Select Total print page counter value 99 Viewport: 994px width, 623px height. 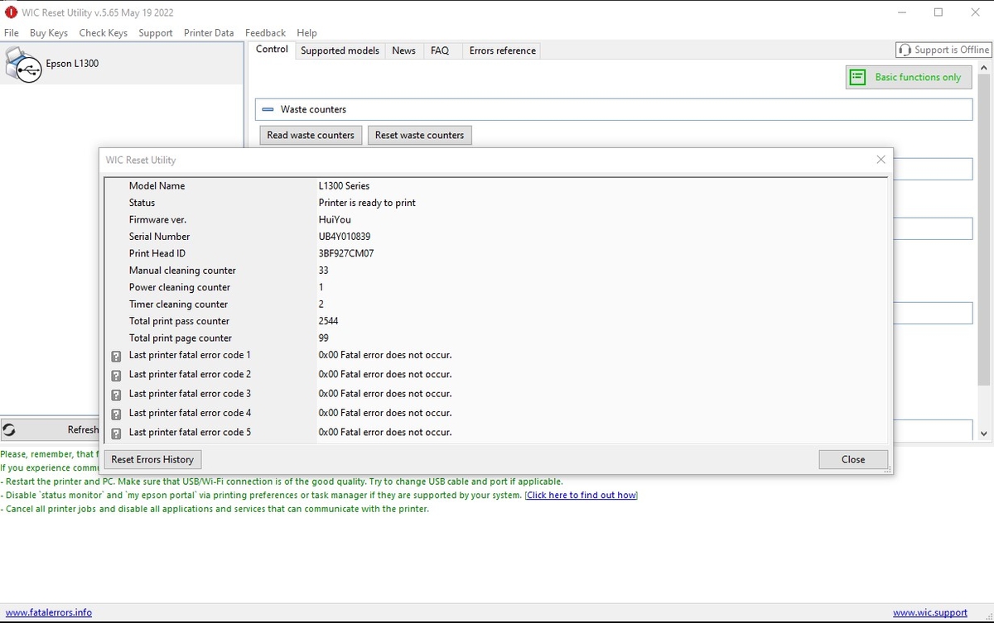pos(323,338)
